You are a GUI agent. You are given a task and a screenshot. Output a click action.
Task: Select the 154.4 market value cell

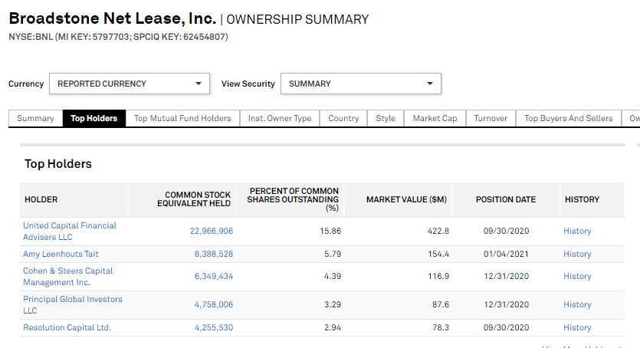[438, 254]
